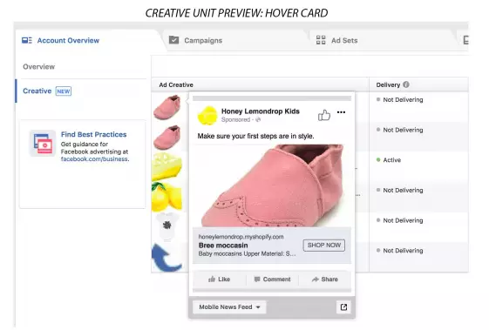Select the blue arrow ad thumbnail
The image size is (489, 330).
point(167,258)
